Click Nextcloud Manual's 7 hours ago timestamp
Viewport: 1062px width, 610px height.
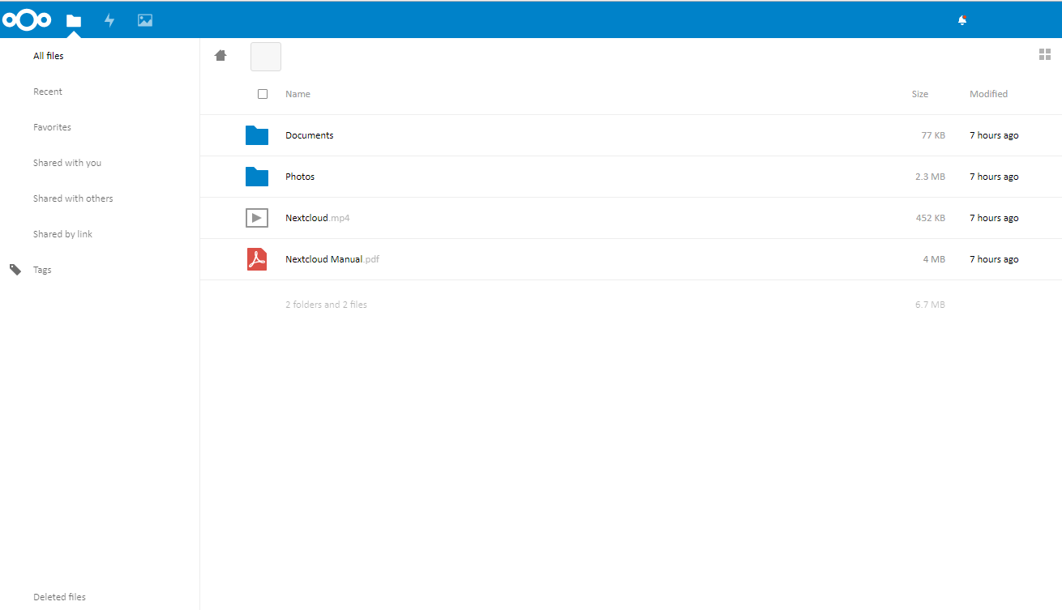click(994, 259)
